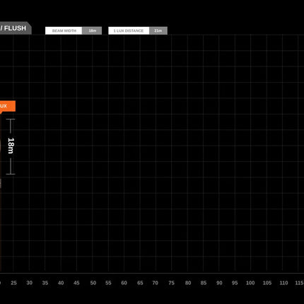Click the 50 axis label
The image size is (304, 304).
[93, 283]
